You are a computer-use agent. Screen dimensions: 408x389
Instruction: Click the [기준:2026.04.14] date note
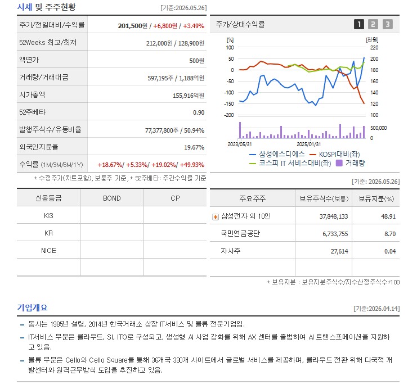click(x=376, y=309)
